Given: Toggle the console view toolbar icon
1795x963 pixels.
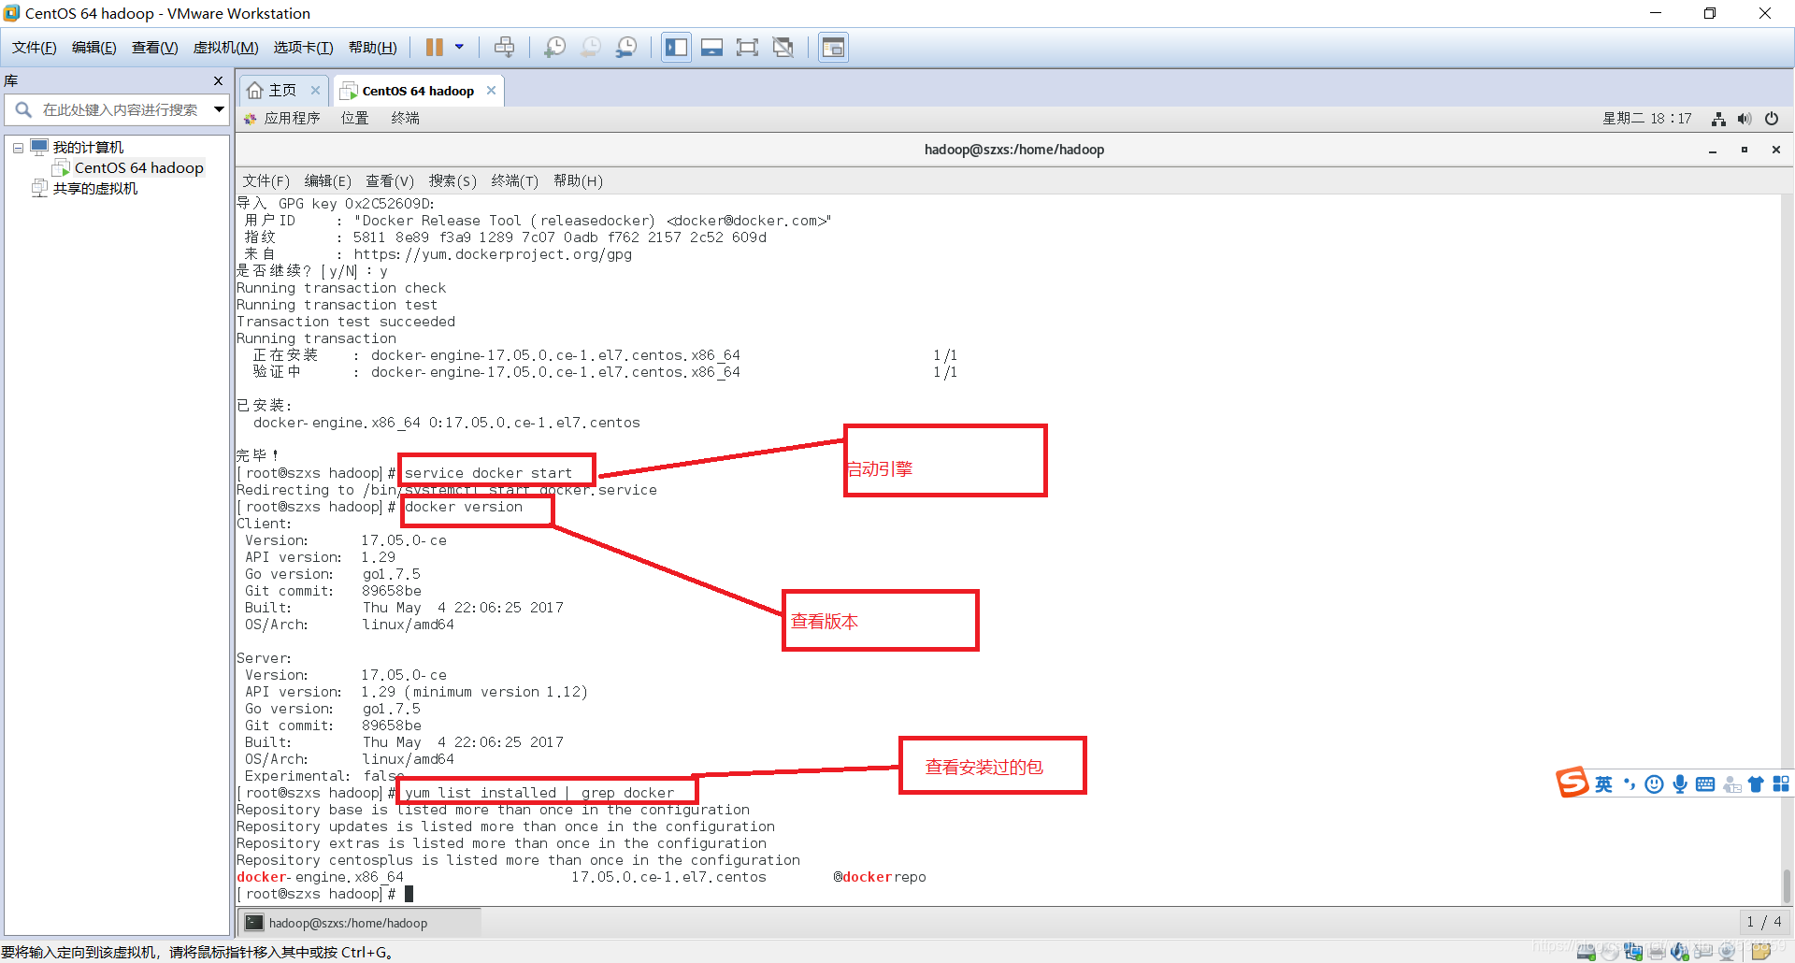Looking at the screenshot, I should point(833,47).
